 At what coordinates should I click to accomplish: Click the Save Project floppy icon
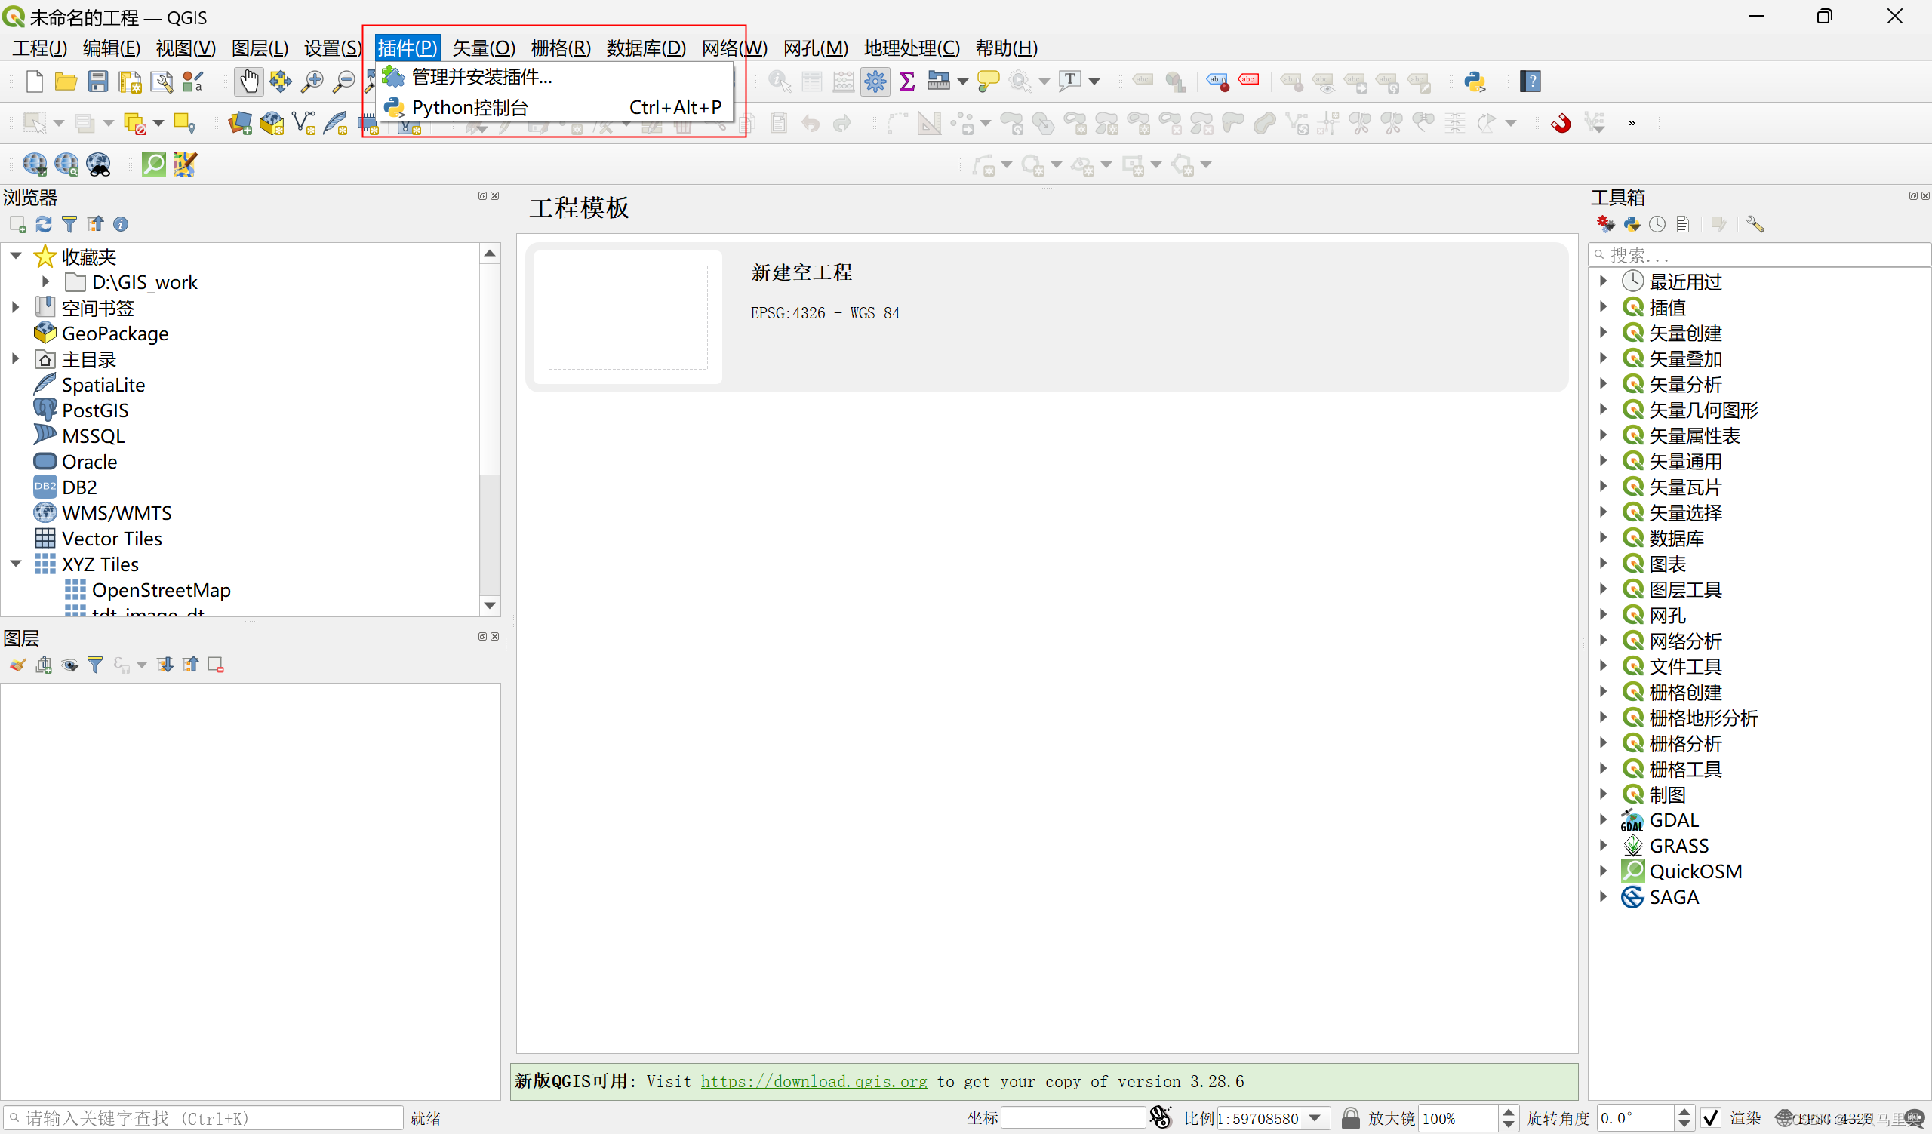pyautogui.click(x=97, y=81)
